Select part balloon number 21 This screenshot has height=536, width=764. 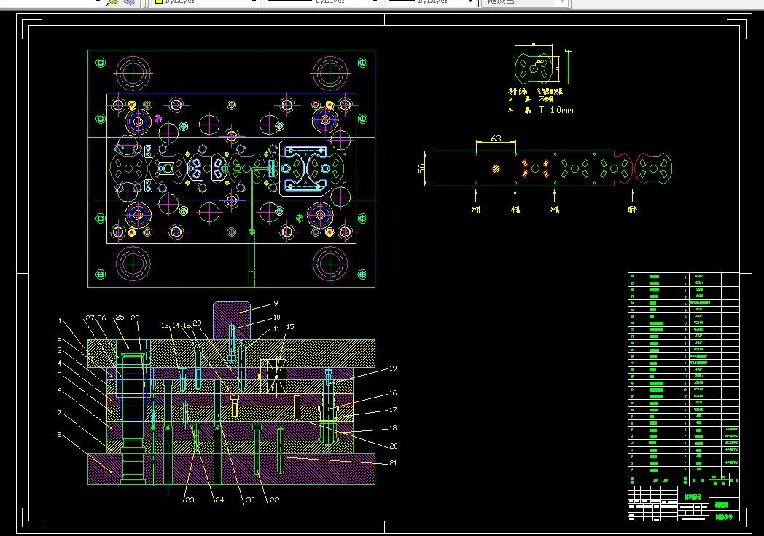coord(394,463)
